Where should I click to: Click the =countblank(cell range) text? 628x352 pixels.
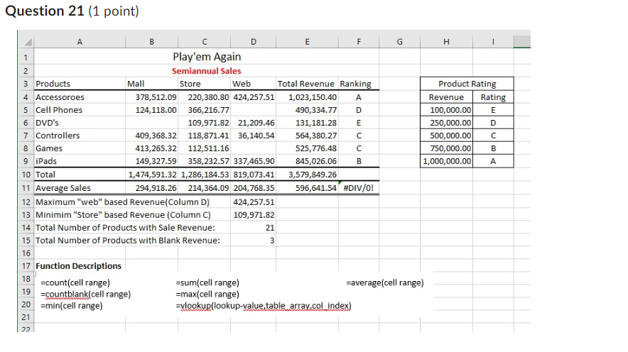(x=86, y=294)
